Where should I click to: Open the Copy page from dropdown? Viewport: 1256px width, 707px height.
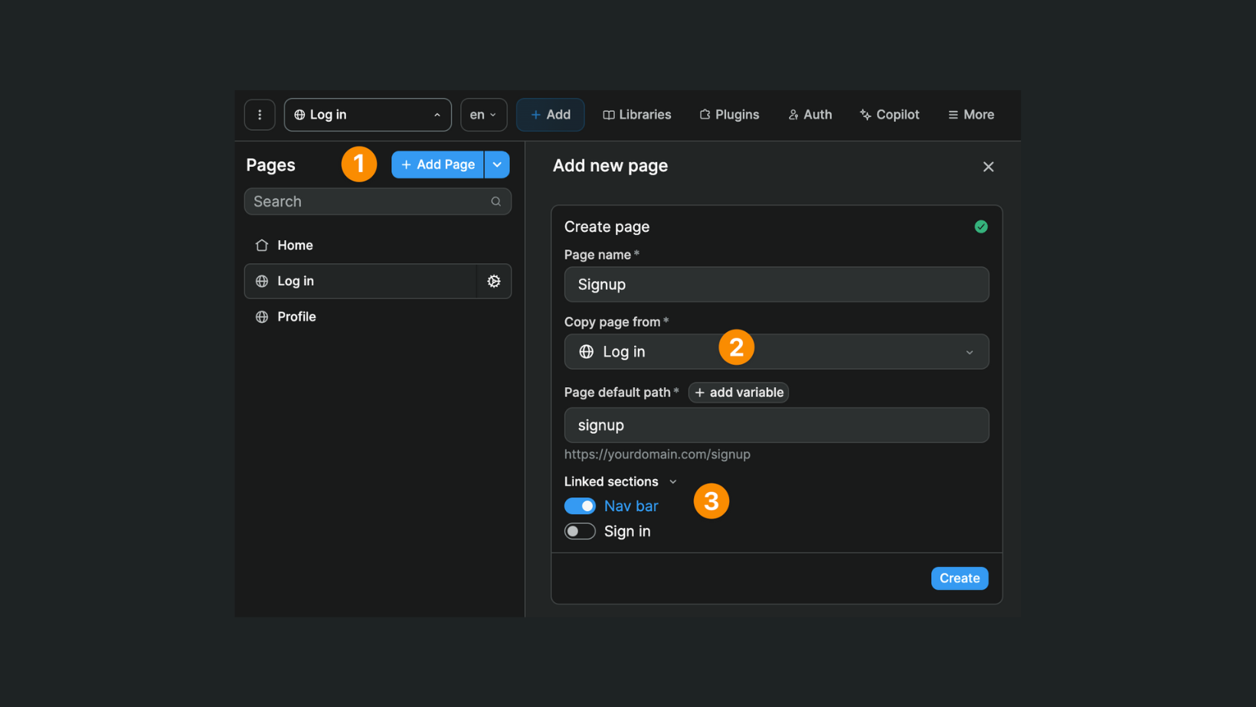[x=776, y=352]
